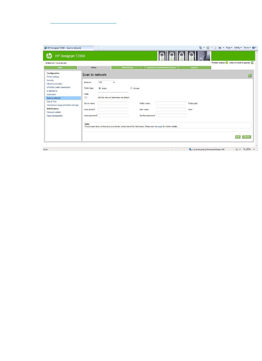Click the browser Print icon
The width and height of the screenshot is (262, 361).
tap(220, 48)
